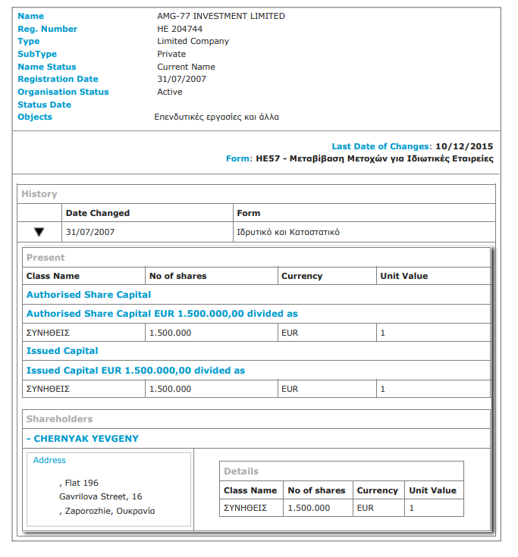Click the Gavrilova Street, 16 address line

(x=101, y=497)
